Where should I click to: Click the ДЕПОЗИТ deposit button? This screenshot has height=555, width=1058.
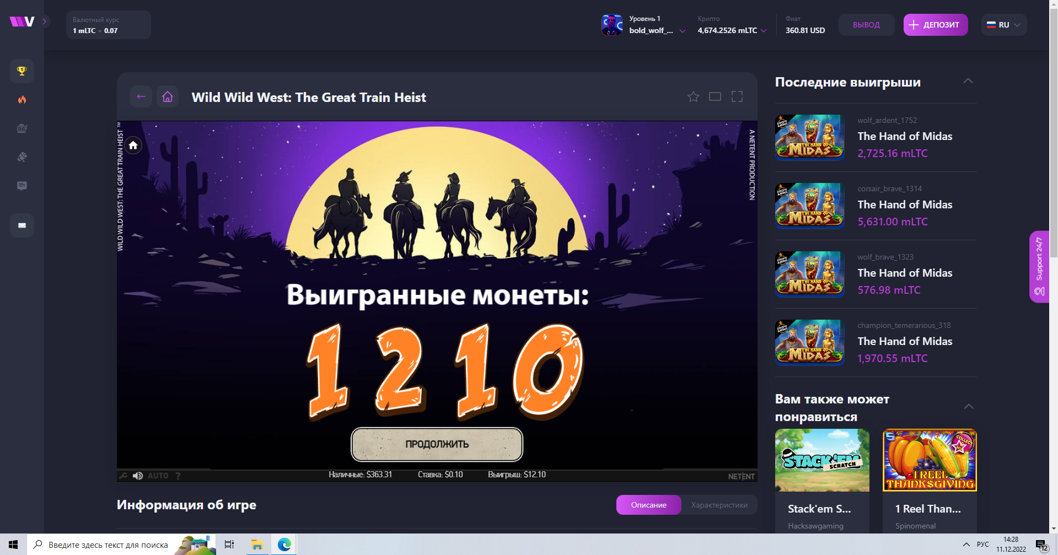click(936, 25)
